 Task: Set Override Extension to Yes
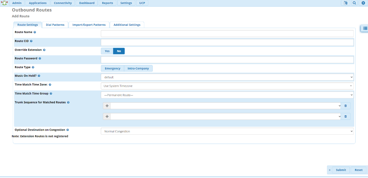[107, 51]
